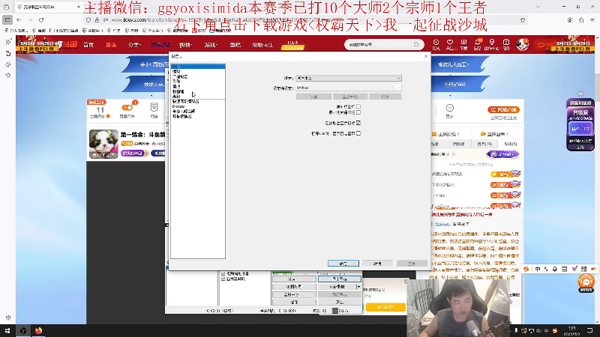600x337 pixels.
Task: Open Microphone Noise Gate settings entry
Action: tap(198, 111)
